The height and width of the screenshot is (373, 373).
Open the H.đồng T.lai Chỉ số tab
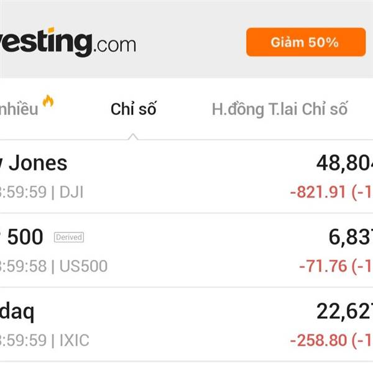click(x=279, y=109)
